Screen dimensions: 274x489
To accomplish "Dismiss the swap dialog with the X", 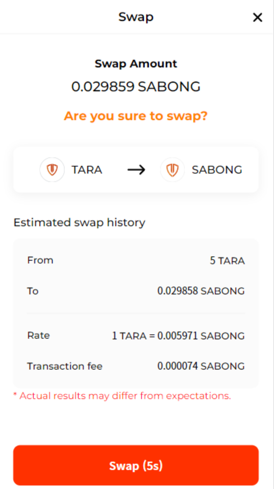I will 257,17.
